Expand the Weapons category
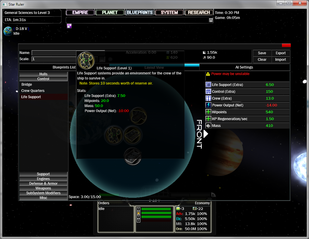 coord(43,188)
